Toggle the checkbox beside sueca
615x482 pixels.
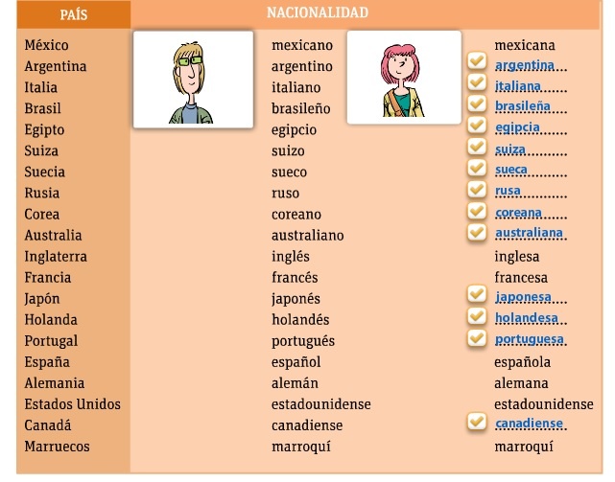click(x=476, y=168)
